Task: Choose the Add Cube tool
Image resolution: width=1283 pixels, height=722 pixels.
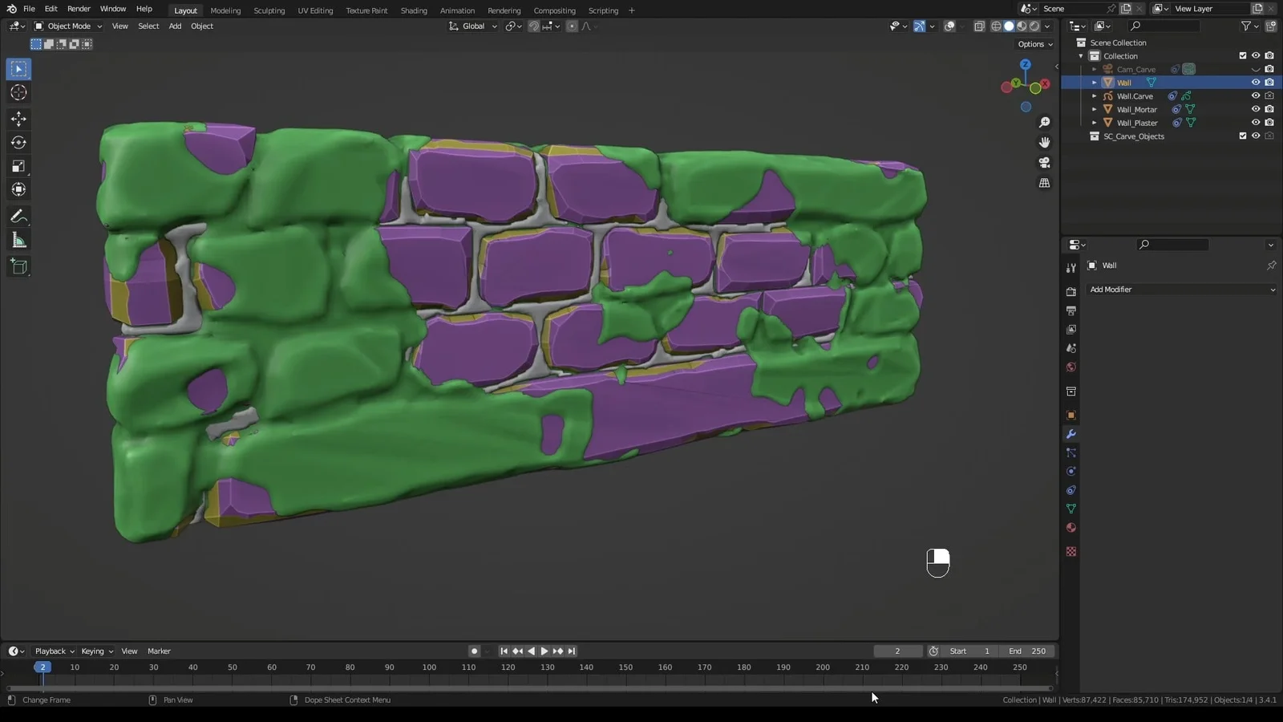Action: 18,266
